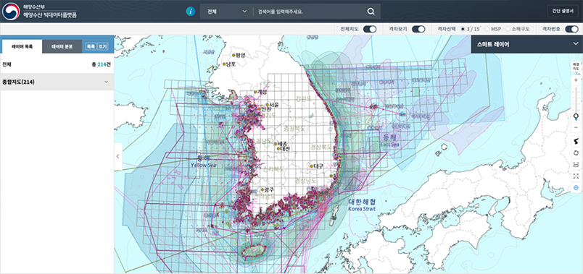
Task: Click the circular refresh map icon
Action: (x=576, y=153)
